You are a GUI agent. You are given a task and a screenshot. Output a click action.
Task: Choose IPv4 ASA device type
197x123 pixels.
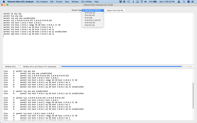93,18
